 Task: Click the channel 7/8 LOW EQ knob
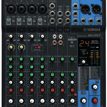pos(62,75)
